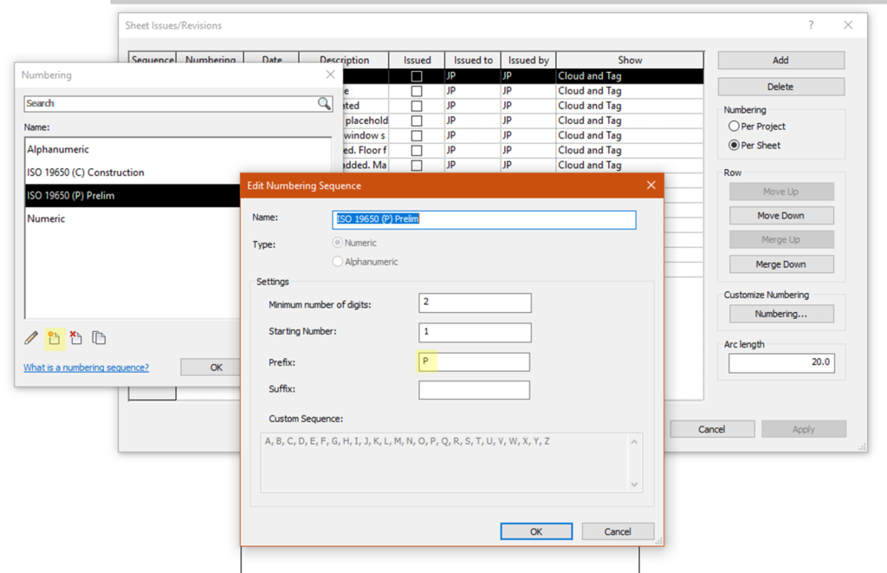Select Numeric in the Numbering name list
This screenshot has height=573, width=887.
(133, 218)
